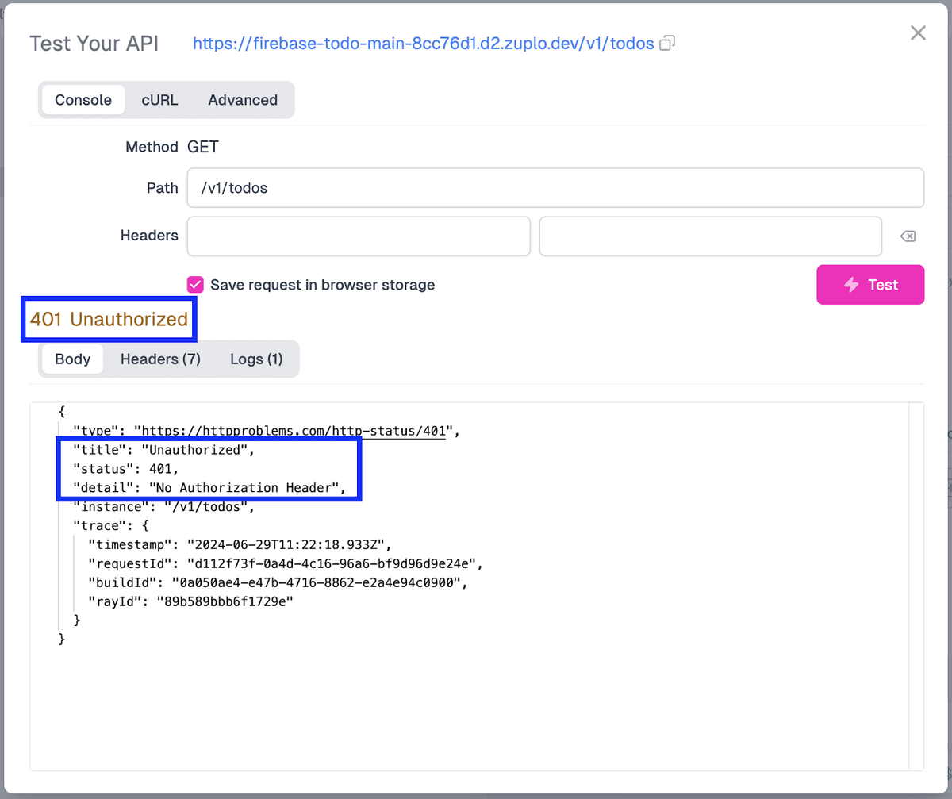Toggle Save request in browser storage checkbox
Screen dimensions: 952x799
click(x=195, y=285)
